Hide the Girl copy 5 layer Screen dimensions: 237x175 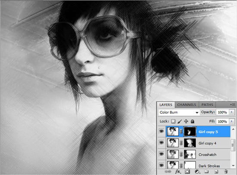click(x=162, y=131)
